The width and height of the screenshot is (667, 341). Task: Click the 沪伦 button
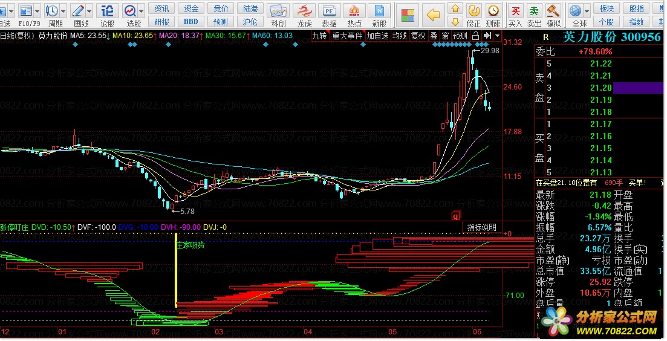point(250,22)
